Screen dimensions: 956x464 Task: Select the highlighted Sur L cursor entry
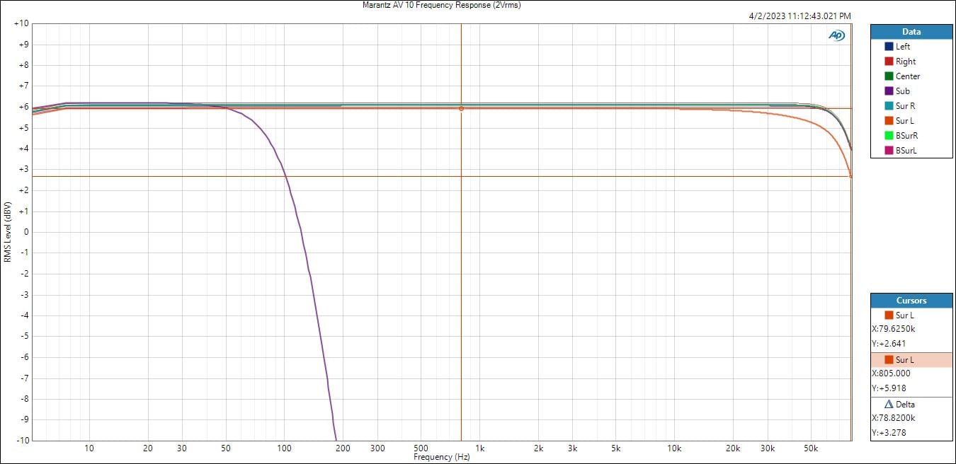904,360
